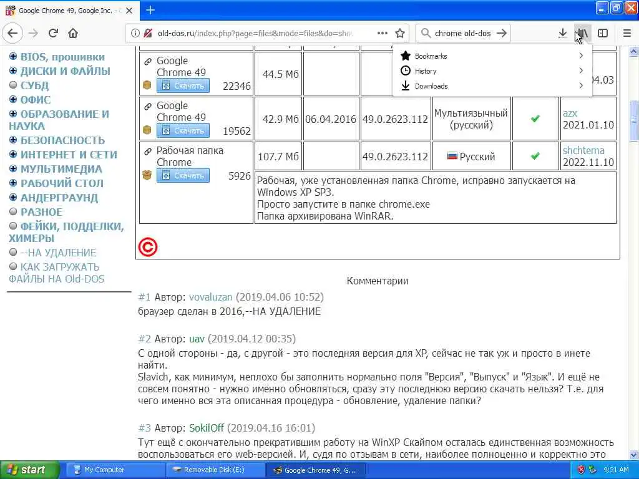Click the magnifier icon in search box
The width and height of the screenshot is (639, 479).
pos(426,33)
